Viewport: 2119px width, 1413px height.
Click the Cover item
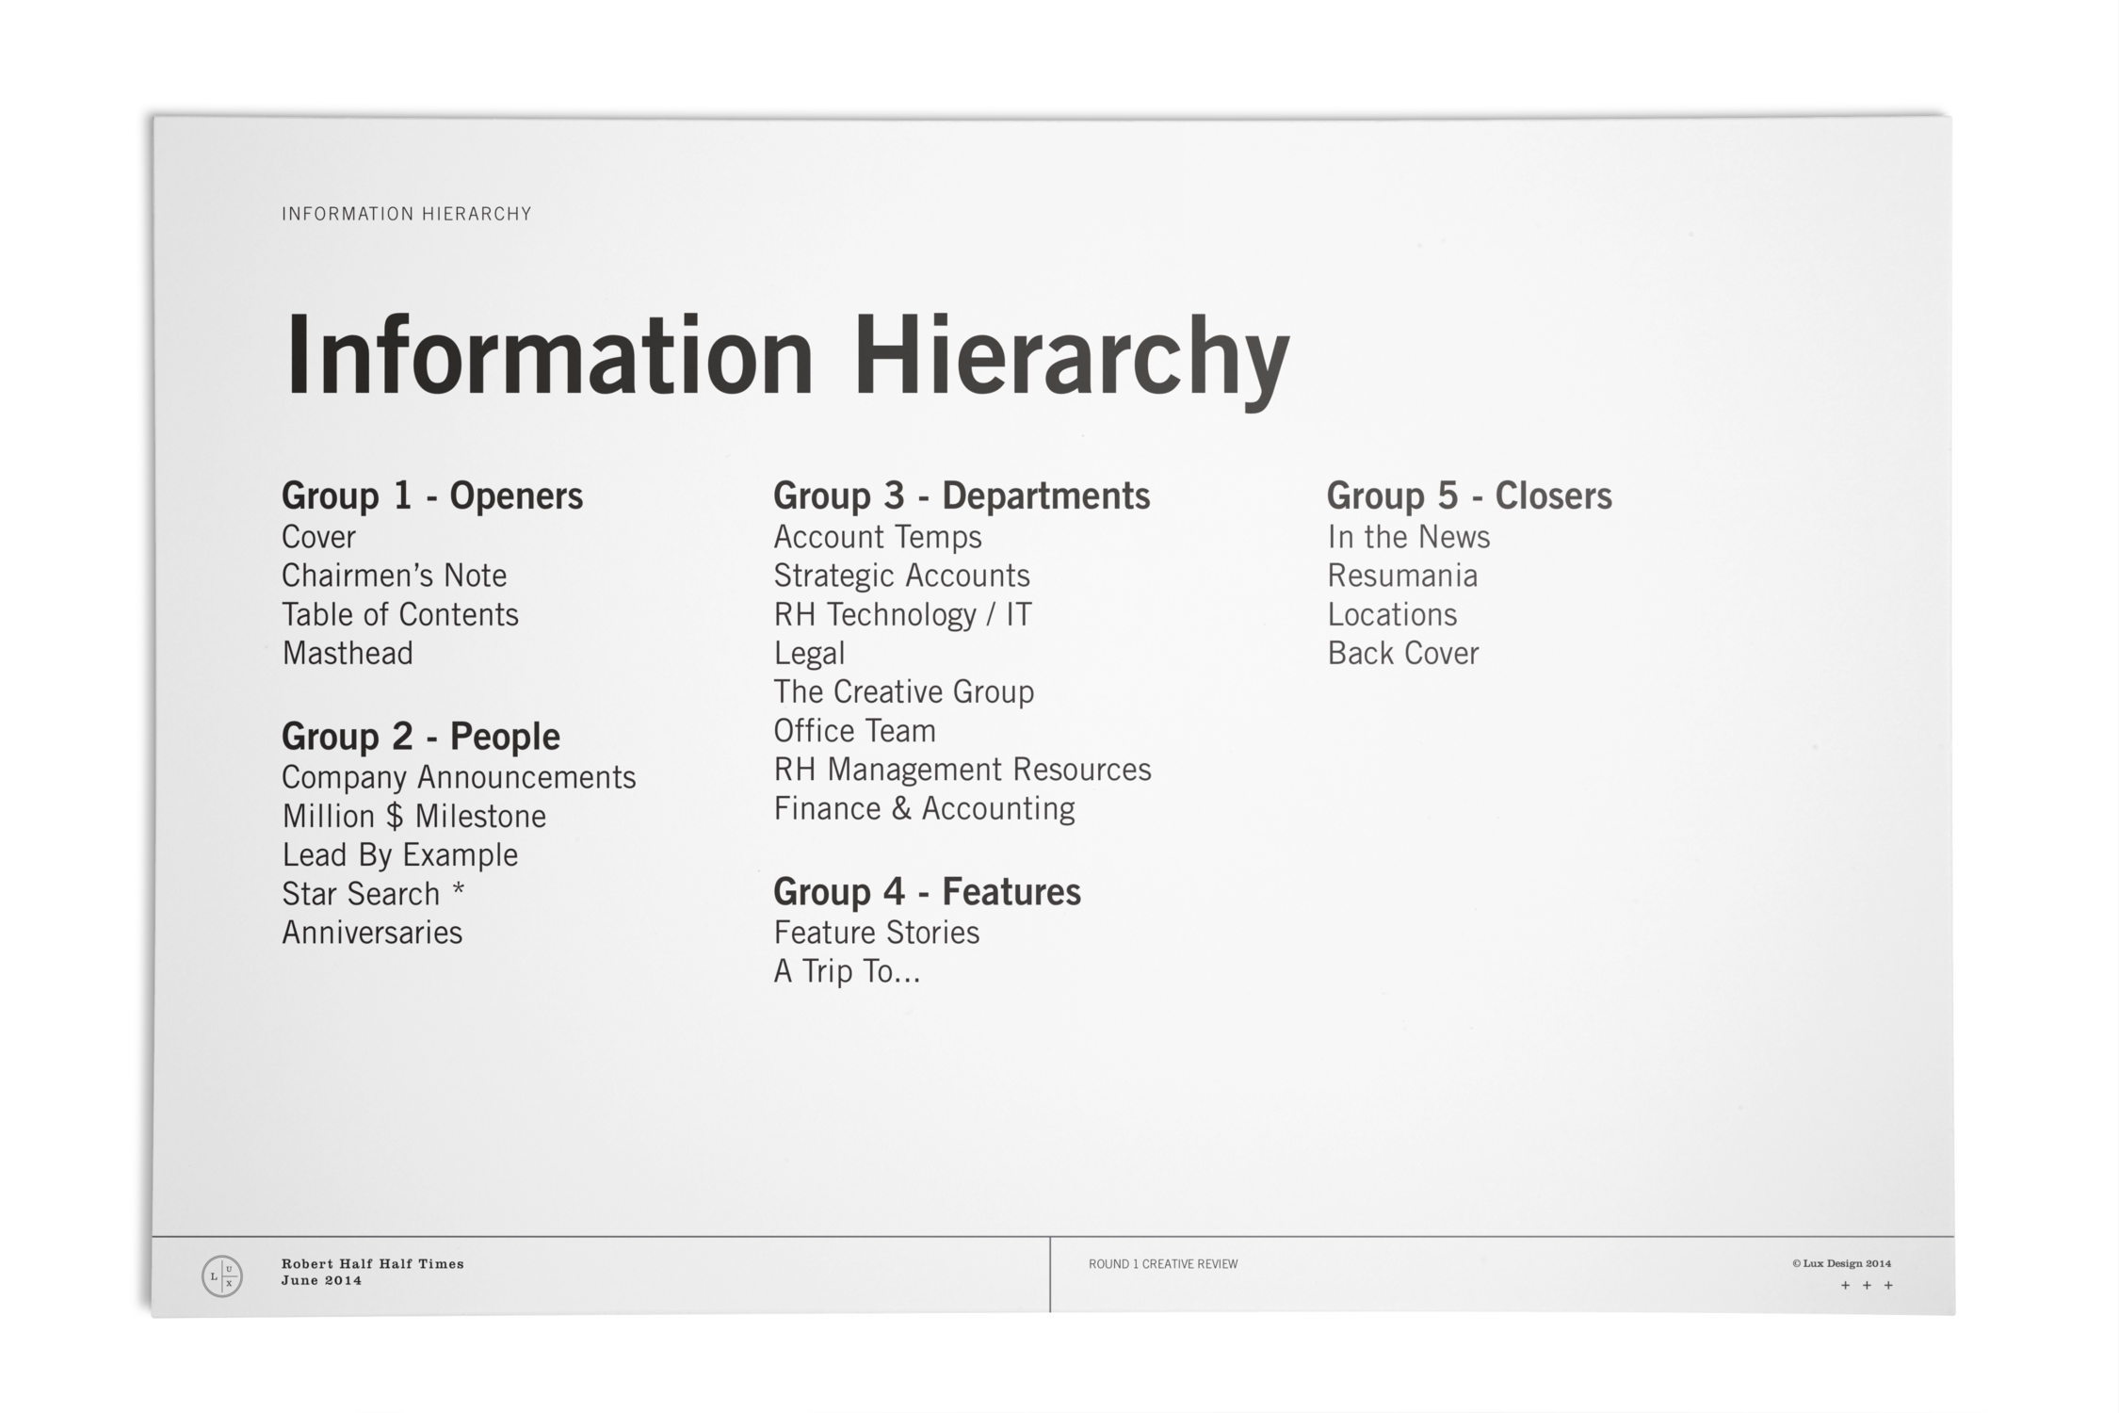pyautogui.click(x=318, y=537)
